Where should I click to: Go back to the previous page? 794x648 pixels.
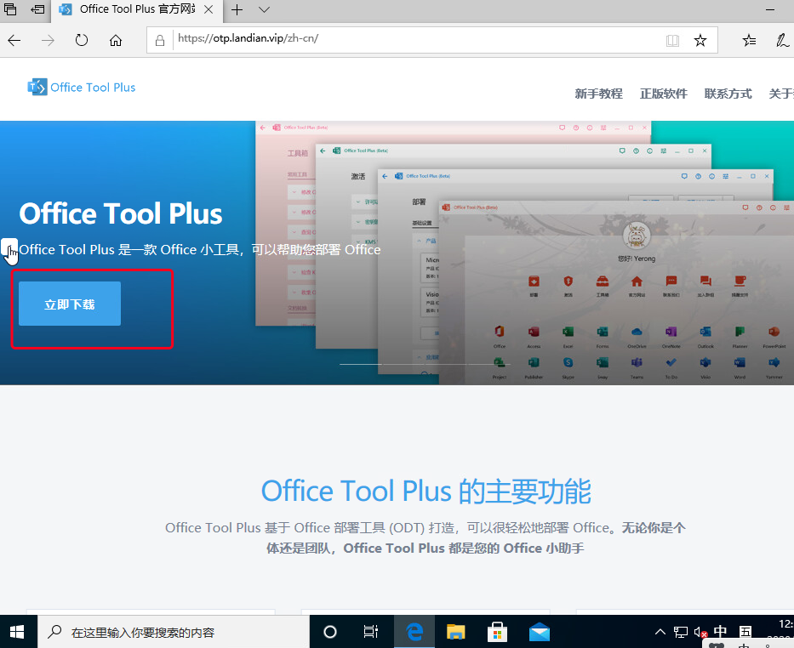coord(14,41)
